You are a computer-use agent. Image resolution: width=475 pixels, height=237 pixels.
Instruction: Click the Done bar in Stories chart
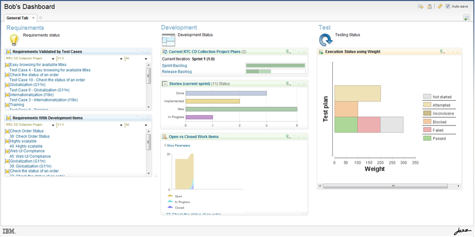pyautogui.click(x=226, y=93)
